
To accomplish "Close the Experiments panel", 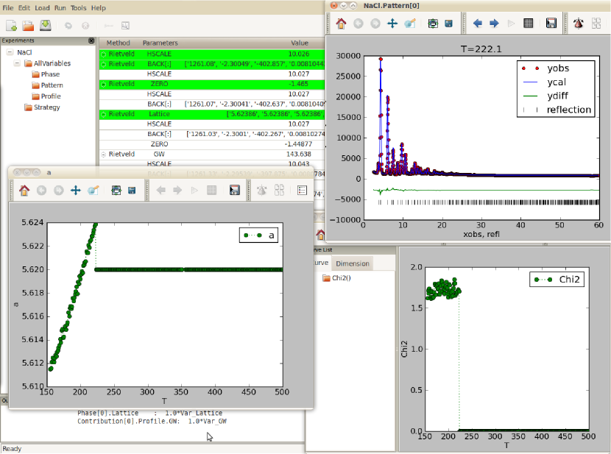I will 91,41.
